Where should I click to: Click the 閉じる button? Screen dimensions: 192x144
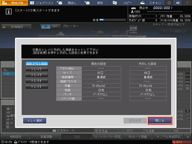160,121
